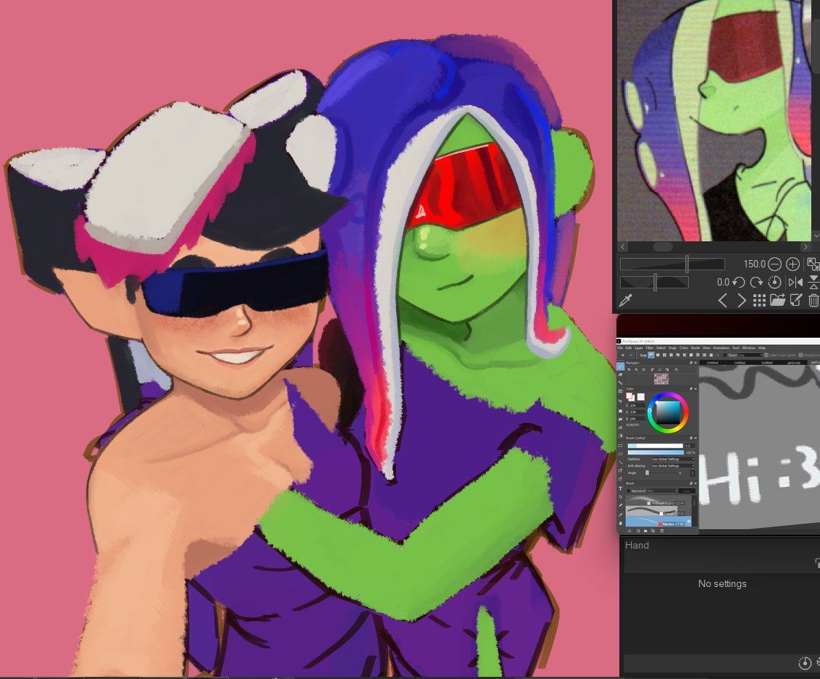The width and height of the screenshot is (820, 679).
Task: Click add-brush-folder icon in FireAlpaca Brush panel
Action: point(645,530)
